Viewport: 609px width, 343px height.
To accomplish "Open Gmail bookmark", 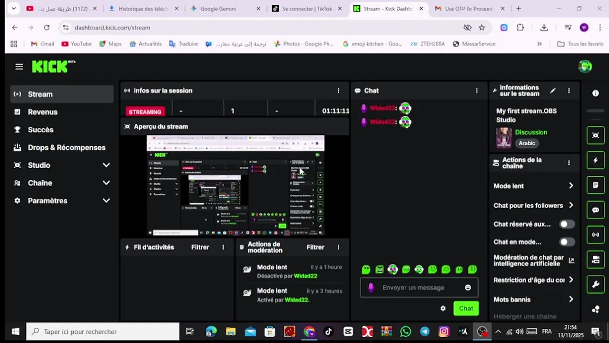I will pyautogui.click(x=42, y=44).
